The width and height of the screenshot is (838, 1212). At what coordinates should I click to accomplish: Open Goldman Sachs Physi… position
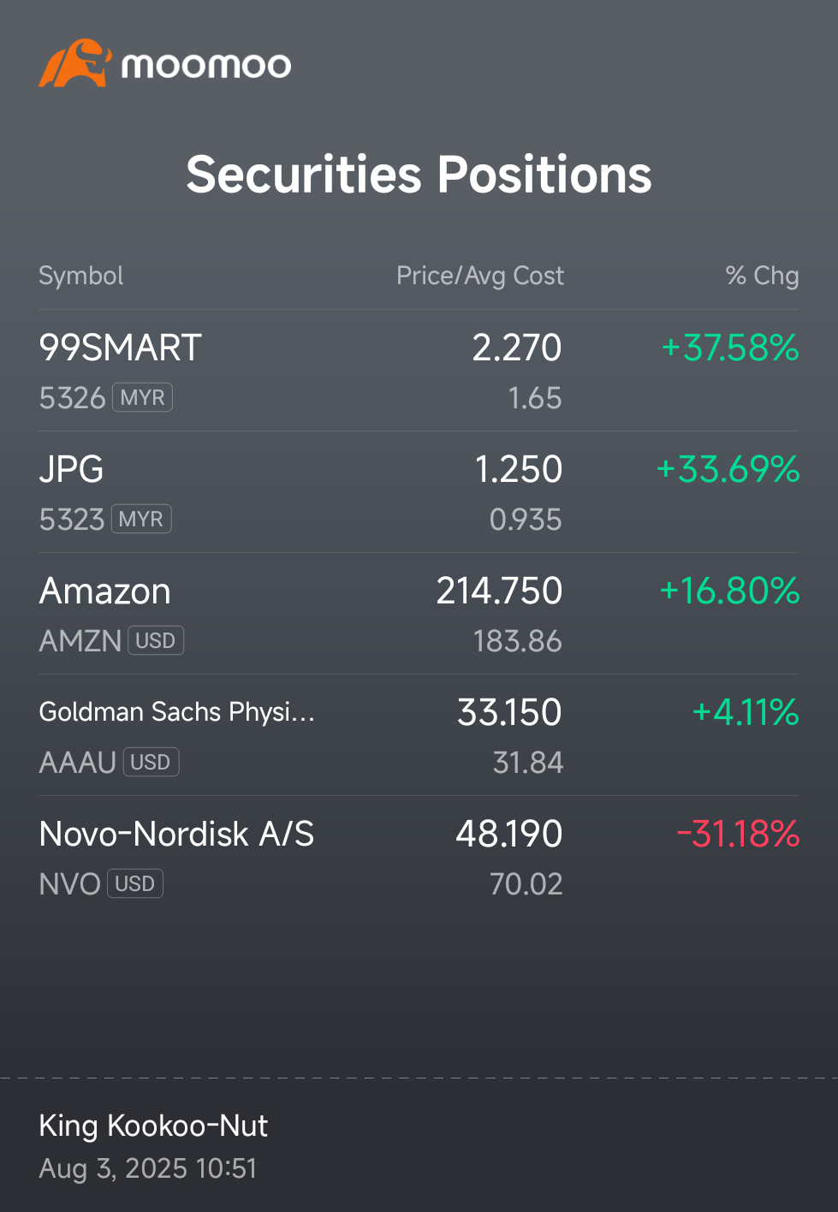coord(419,735)
